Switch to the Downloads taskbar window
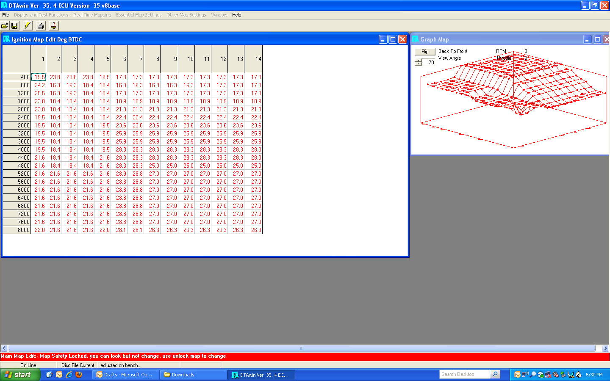The height and width of the screenshot is (381, 610). (x=194, y=375)
